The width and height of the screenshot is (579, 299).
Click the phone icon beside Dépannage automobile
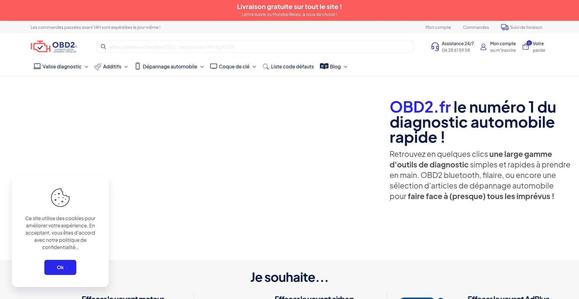pyautogui.click(x=138, y=66)
